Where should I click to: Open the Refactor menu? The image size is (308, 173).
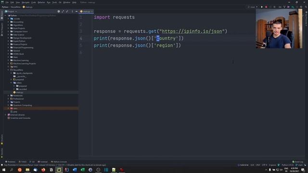tap(41, 2)
